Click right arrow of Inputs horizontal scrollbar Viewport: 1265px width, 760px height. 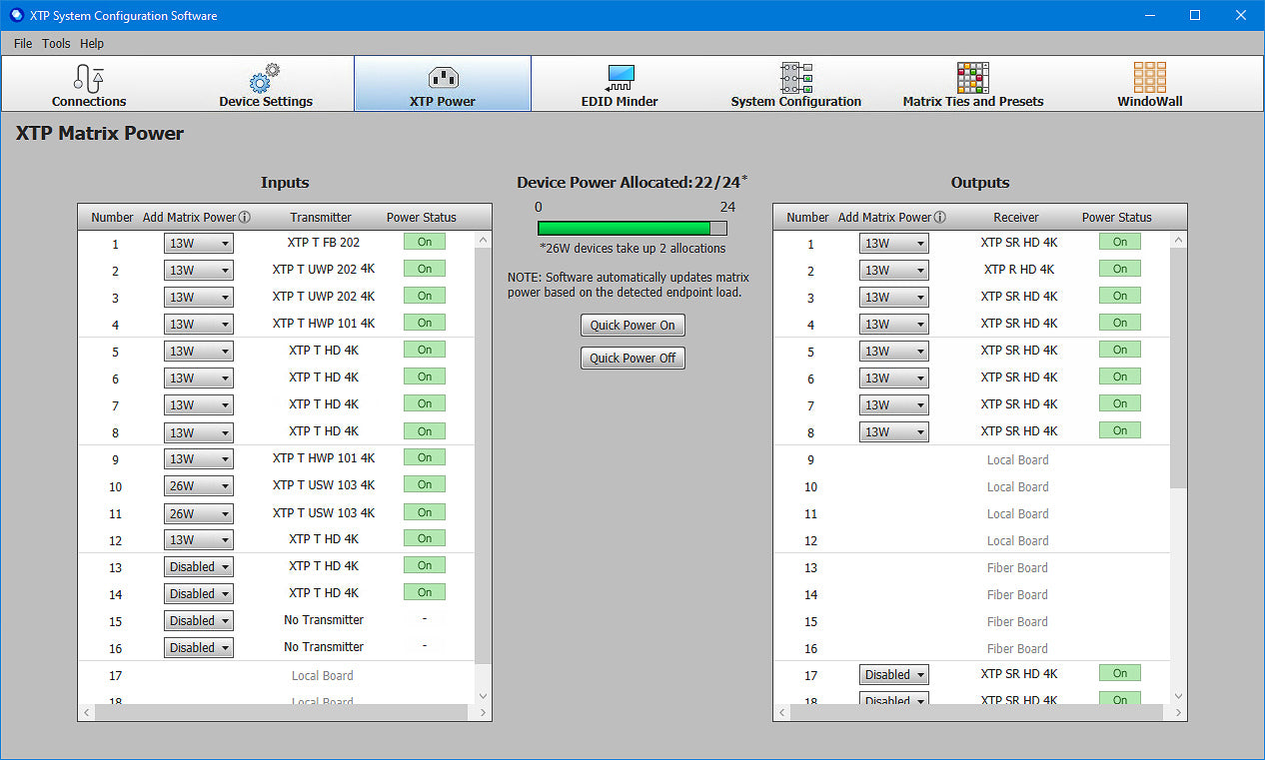click(x=484, y=713)
